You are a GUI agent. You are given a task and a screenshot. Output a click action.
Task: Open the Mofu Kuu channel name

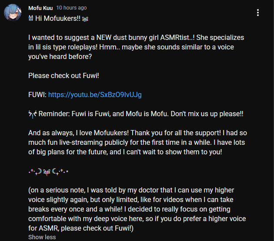pyautogui.click(x=40, y=8)
